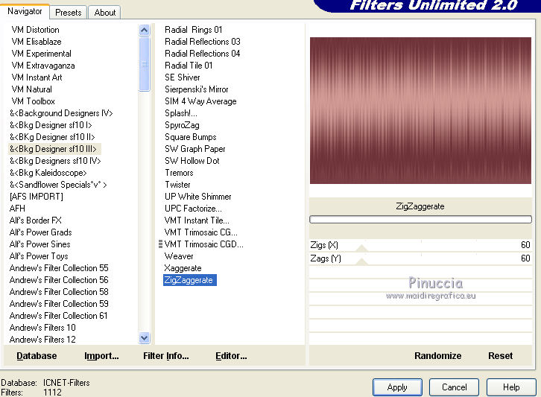
Task: Select Andrew's Filters 10
Action: pos(42,327)
